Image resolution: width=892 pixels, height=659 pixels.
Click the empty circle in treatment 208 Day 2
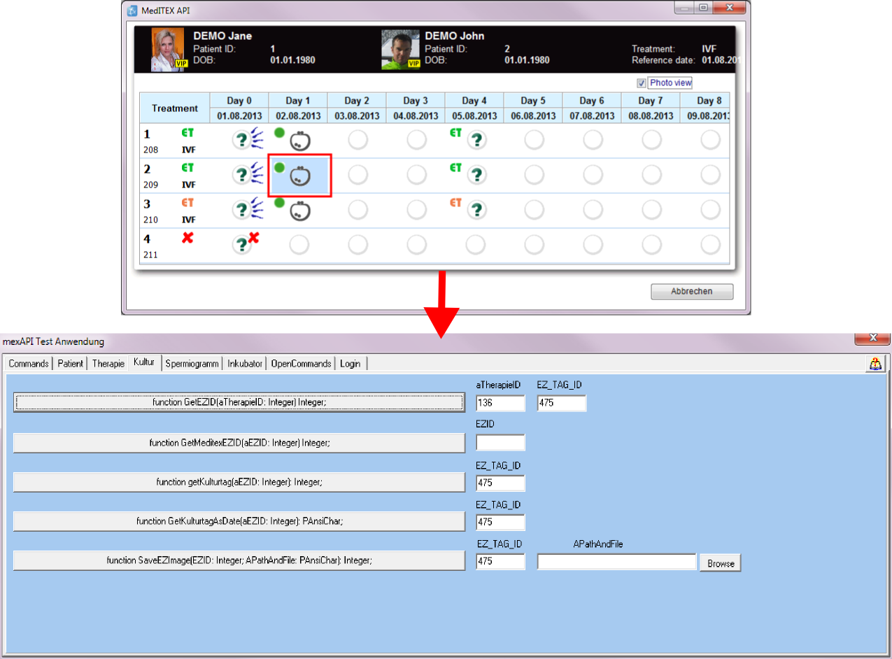357,141
